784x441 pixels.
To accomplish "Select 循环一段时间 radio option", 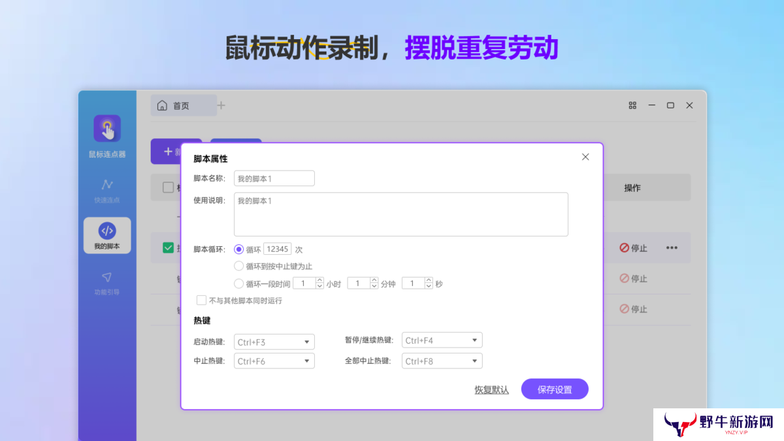I will click(239, 284).
